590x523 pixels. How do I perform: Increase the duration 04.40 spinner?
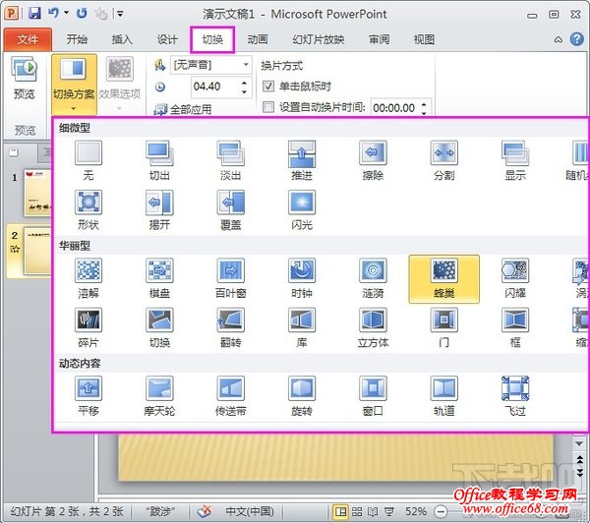[245, 83]
